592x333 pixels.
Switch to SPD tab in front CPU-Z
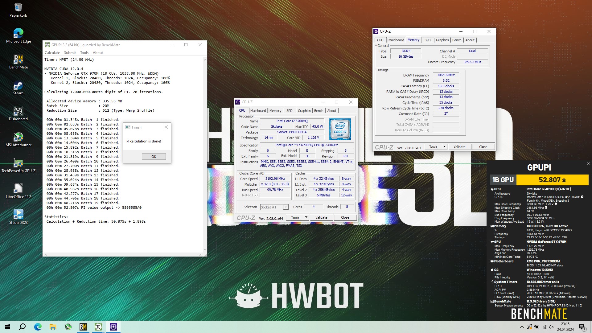click(x=289, y=111)
